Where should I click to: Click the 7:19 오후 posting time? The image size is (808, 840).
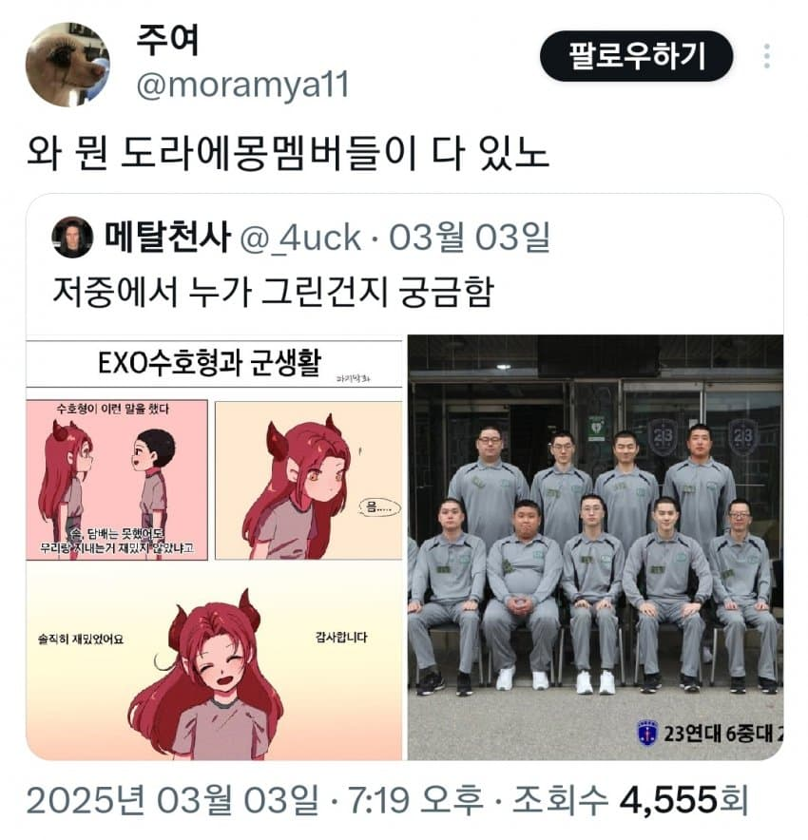(x=415, y=800)
